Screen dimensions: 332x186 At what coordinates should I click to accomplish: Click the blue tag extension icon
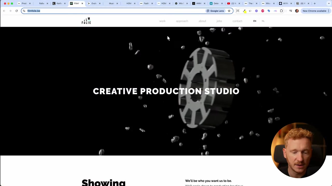tap(269, 11)
